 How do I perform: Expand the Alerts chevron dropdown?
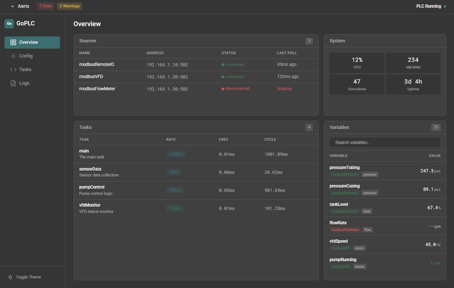[x=13, y=6]
